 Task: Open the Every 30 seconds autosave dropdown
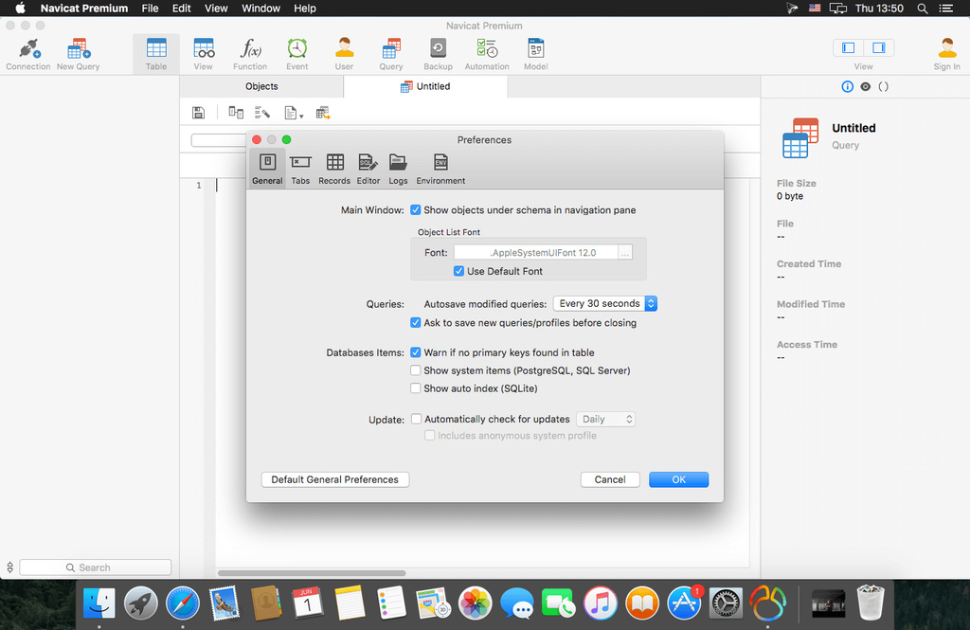(605, 303)
